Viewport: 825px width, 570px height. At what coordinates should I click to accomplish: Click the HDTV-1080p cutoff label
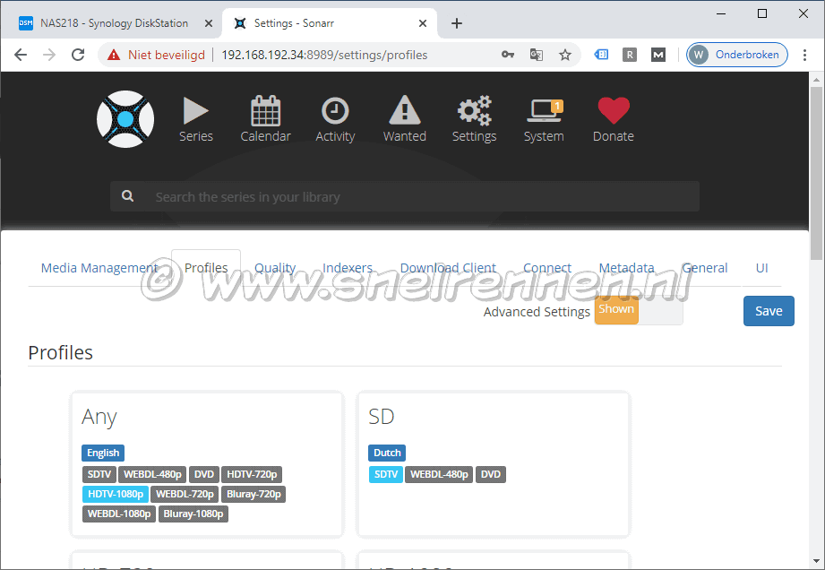(116, 494)
